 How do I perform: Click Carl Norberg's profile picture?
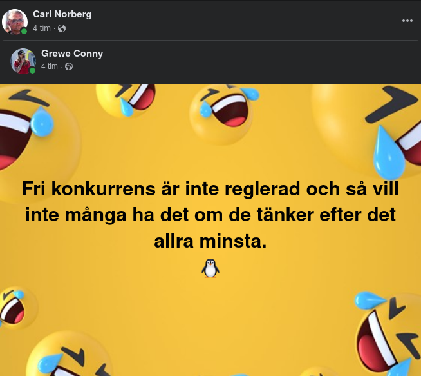(15, 22)
